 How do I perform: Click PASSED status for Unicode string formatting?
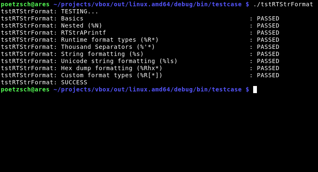[x=268, y=61]
